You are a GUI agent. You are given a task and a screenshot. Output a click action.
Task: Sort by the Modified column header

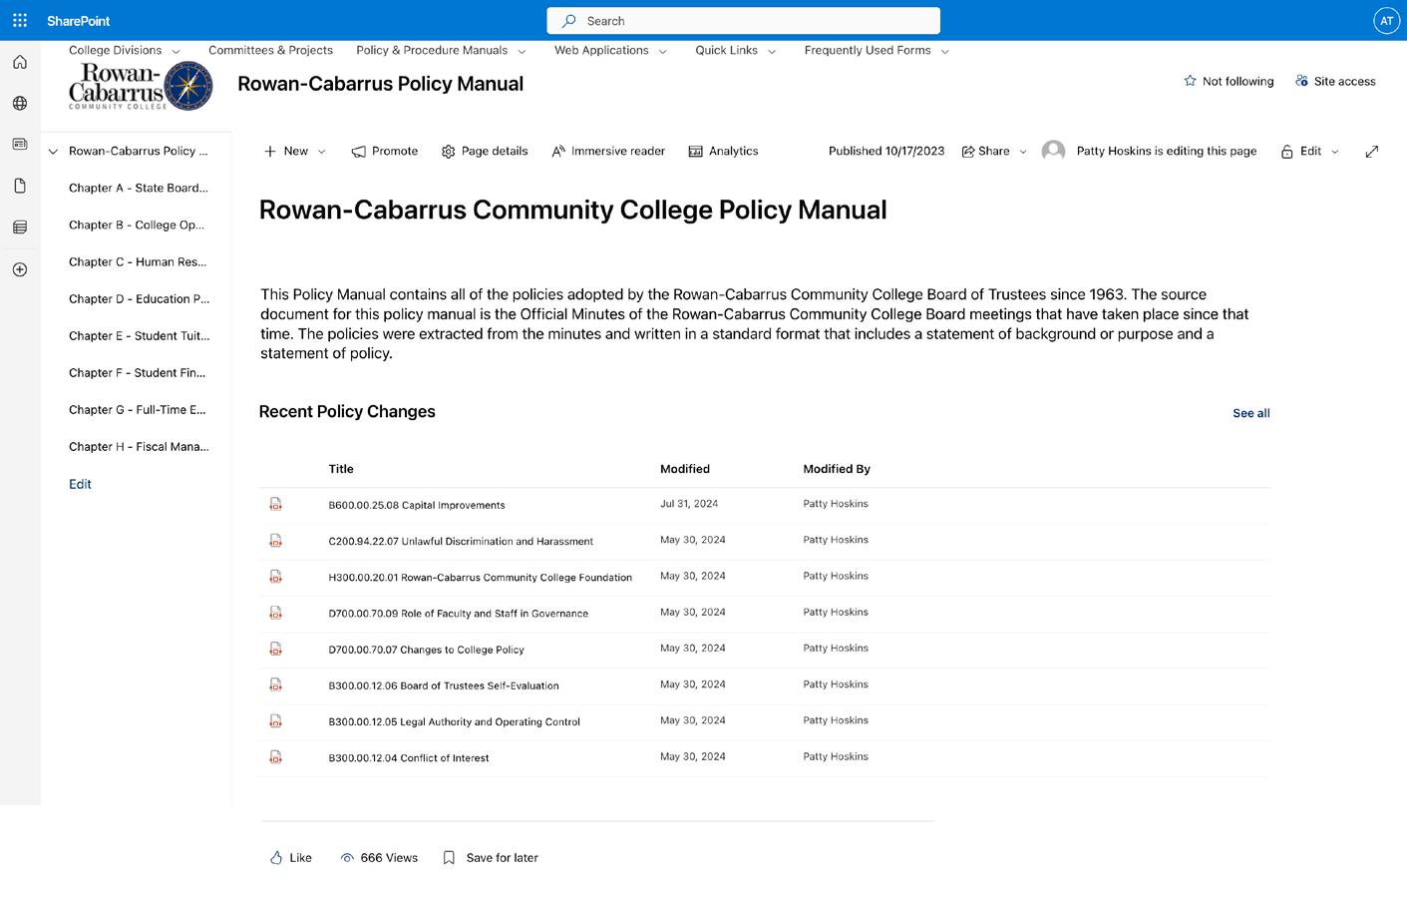tap(685, 469)
